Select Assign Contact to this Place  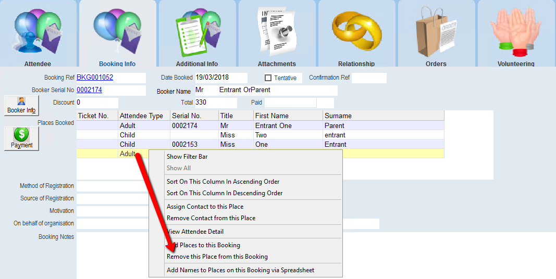click(205, 207)
